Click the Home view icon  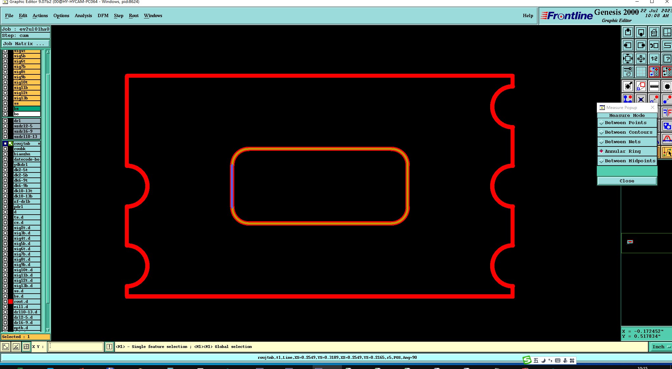654,32
